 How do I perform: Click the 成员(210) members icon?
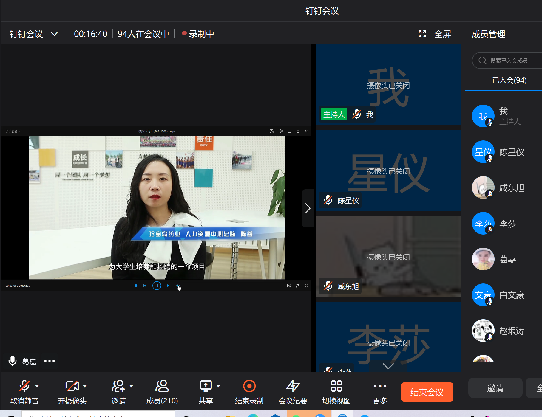pos(162,386)
